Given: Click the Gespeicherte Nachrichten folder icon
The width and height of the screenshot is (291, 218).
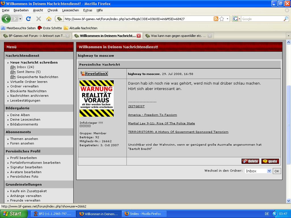Looking at the screenshot, I should (x=13, y=77).
